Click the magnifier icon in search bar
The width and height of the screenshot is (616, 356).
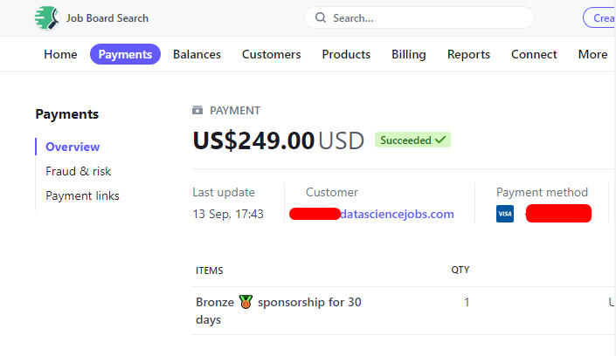[x=321, y=17]
